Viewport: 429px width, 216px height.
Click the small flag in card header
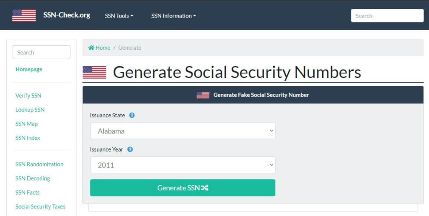click(x=203, y=95)
